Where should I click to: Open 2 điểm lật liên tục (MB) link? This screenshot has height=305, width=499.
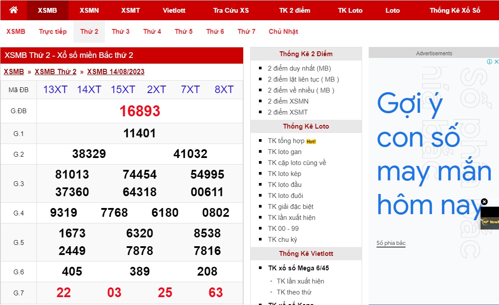click(x=303, y=79)
